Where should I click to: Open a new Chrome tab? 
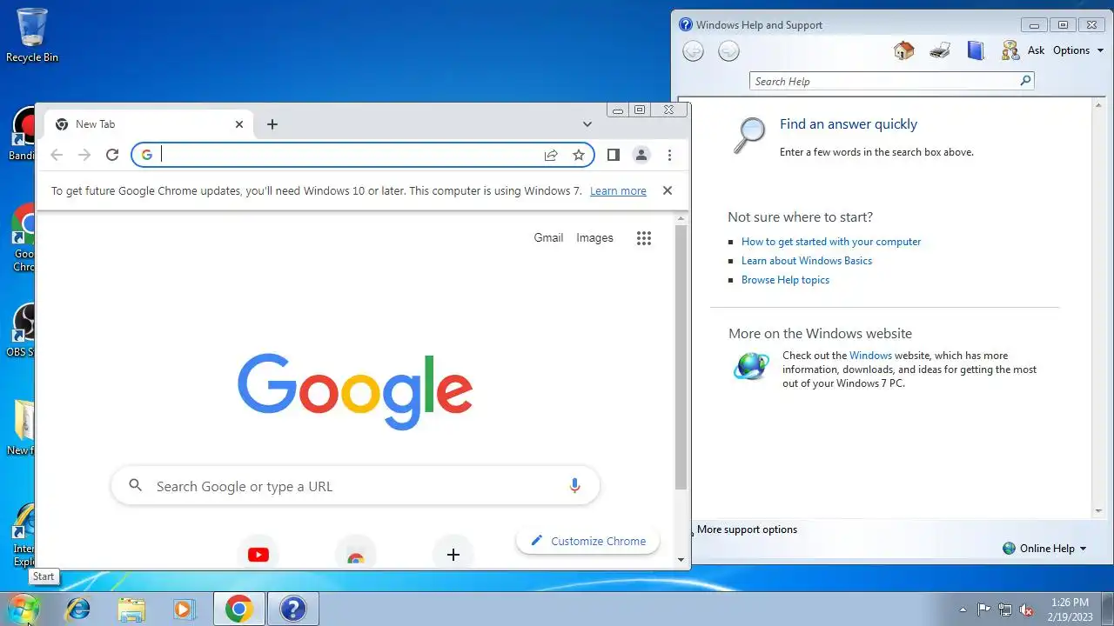tap(272, 124)
